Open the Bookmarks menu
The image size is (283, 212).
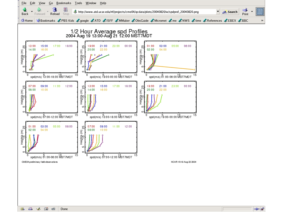coord(64,3)
